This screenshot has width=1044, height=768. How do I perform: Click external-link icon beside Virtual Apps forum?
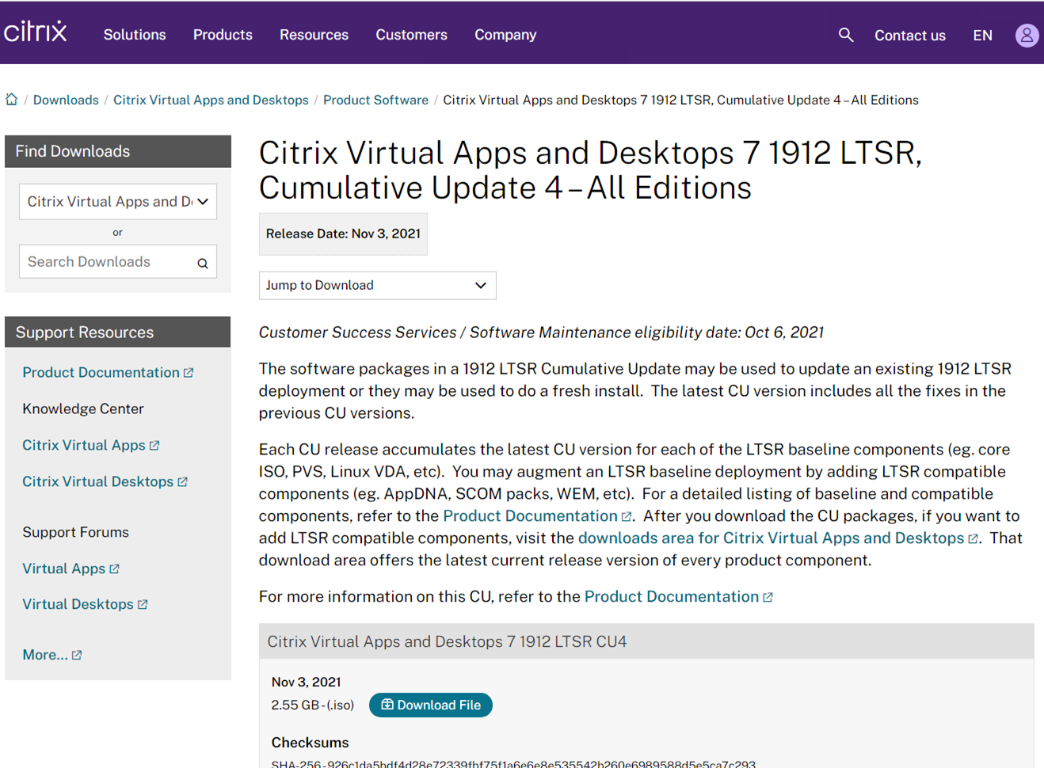(x=114, y=569)
